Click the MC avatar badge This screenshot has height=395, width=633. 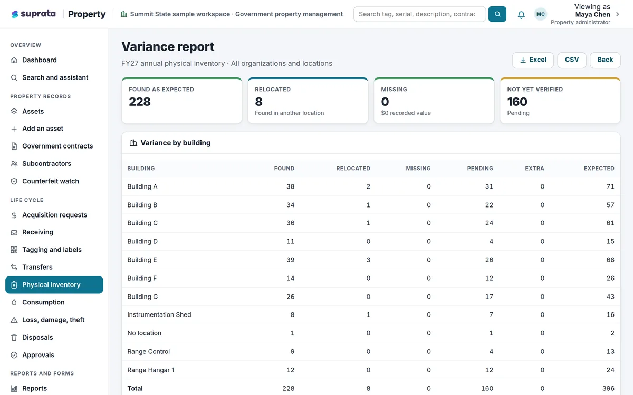(541, 14)
